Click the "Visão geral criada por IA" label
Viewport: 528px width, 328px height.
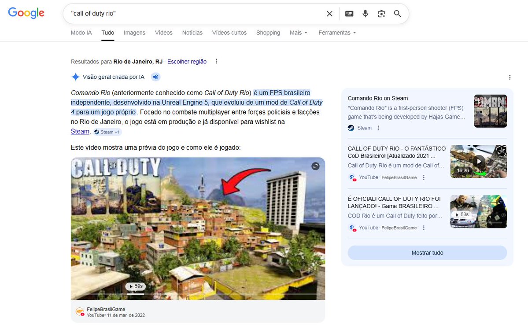coord(114,77)
